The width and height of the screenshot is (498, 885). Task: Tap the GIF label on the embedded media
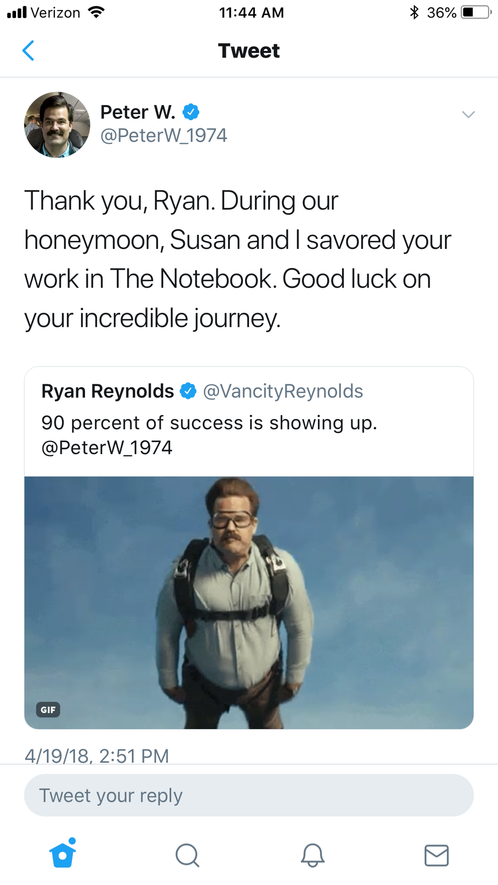click(48, 710)
